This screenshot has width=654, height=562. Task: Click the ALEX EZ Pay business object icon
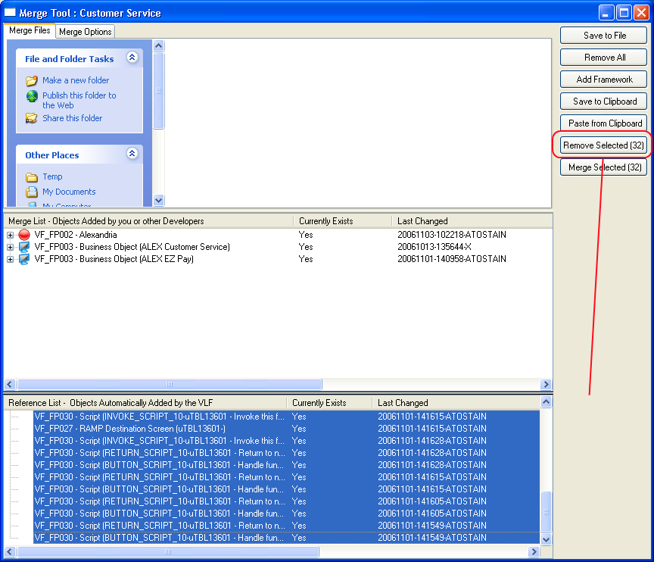(x=24, y=259)
